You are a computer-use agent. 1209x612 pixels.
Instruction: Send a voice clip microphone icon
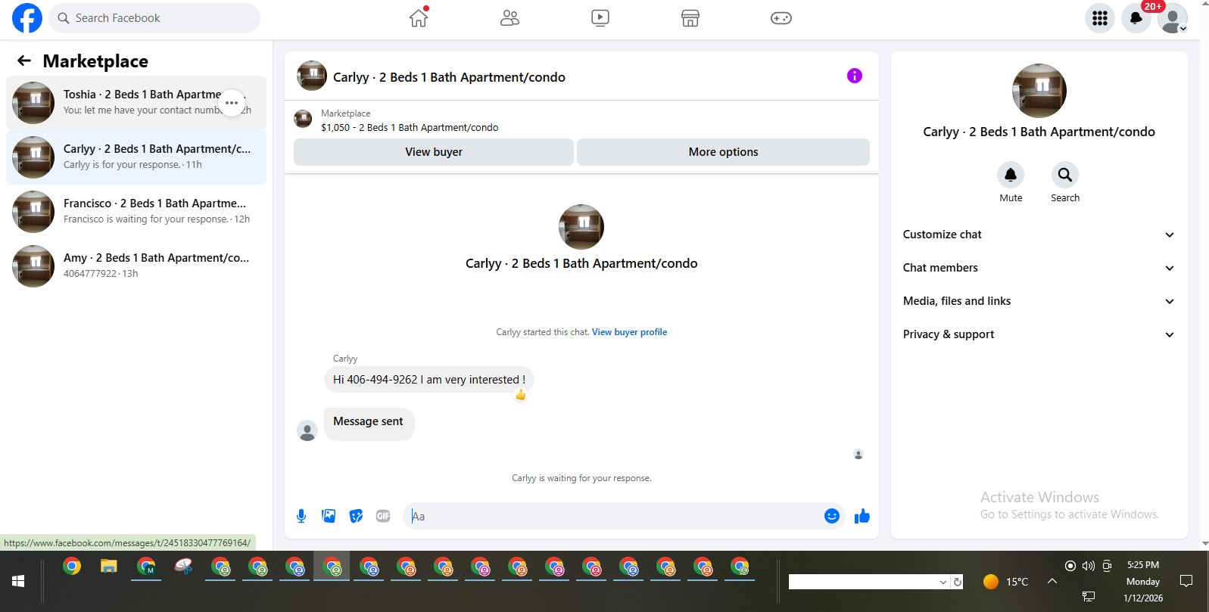301,516
